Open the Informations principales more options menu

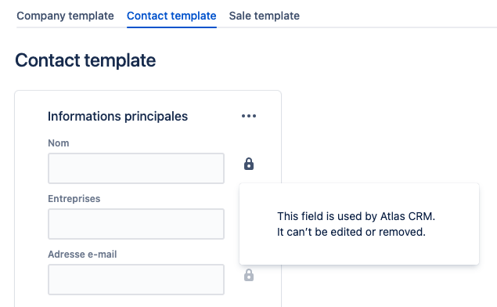249,116
